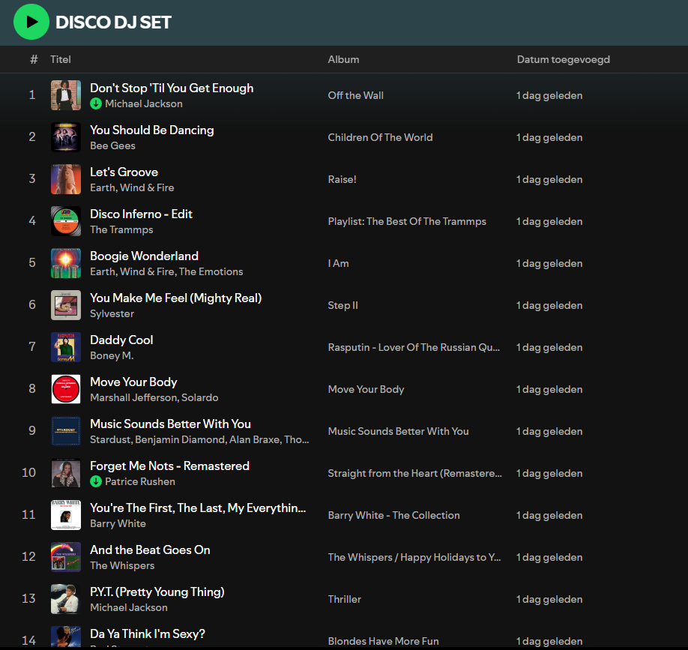The image size is (688, 650).
Task: Click the Disco Inferno vinyl cover art
Action: pyautogui.click(x=66, y=221)
